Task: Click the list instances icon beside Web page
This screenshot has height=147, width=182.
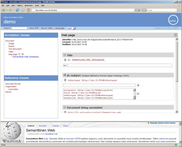Action: point(23,54)
